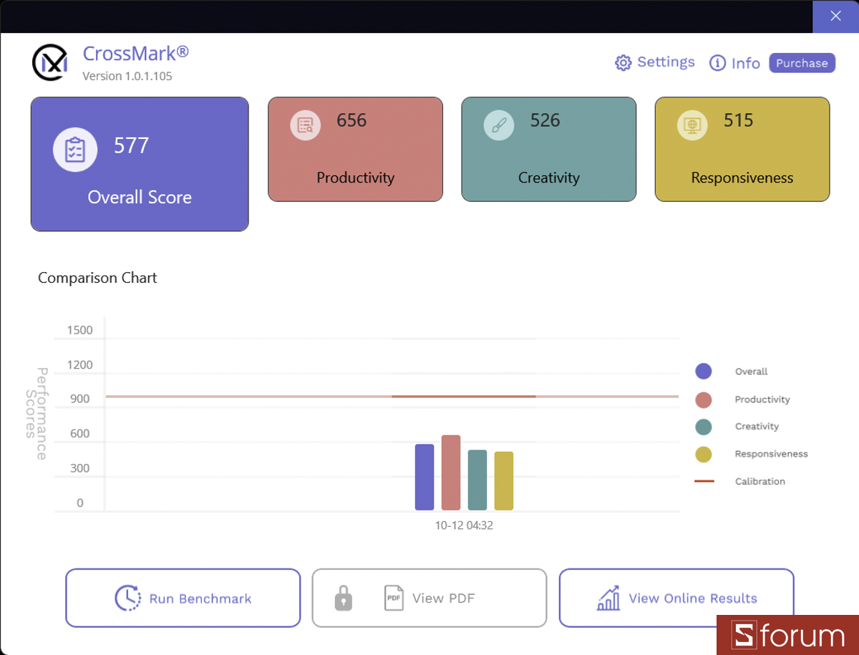Click the Info circle icon

tap(717, 63)
